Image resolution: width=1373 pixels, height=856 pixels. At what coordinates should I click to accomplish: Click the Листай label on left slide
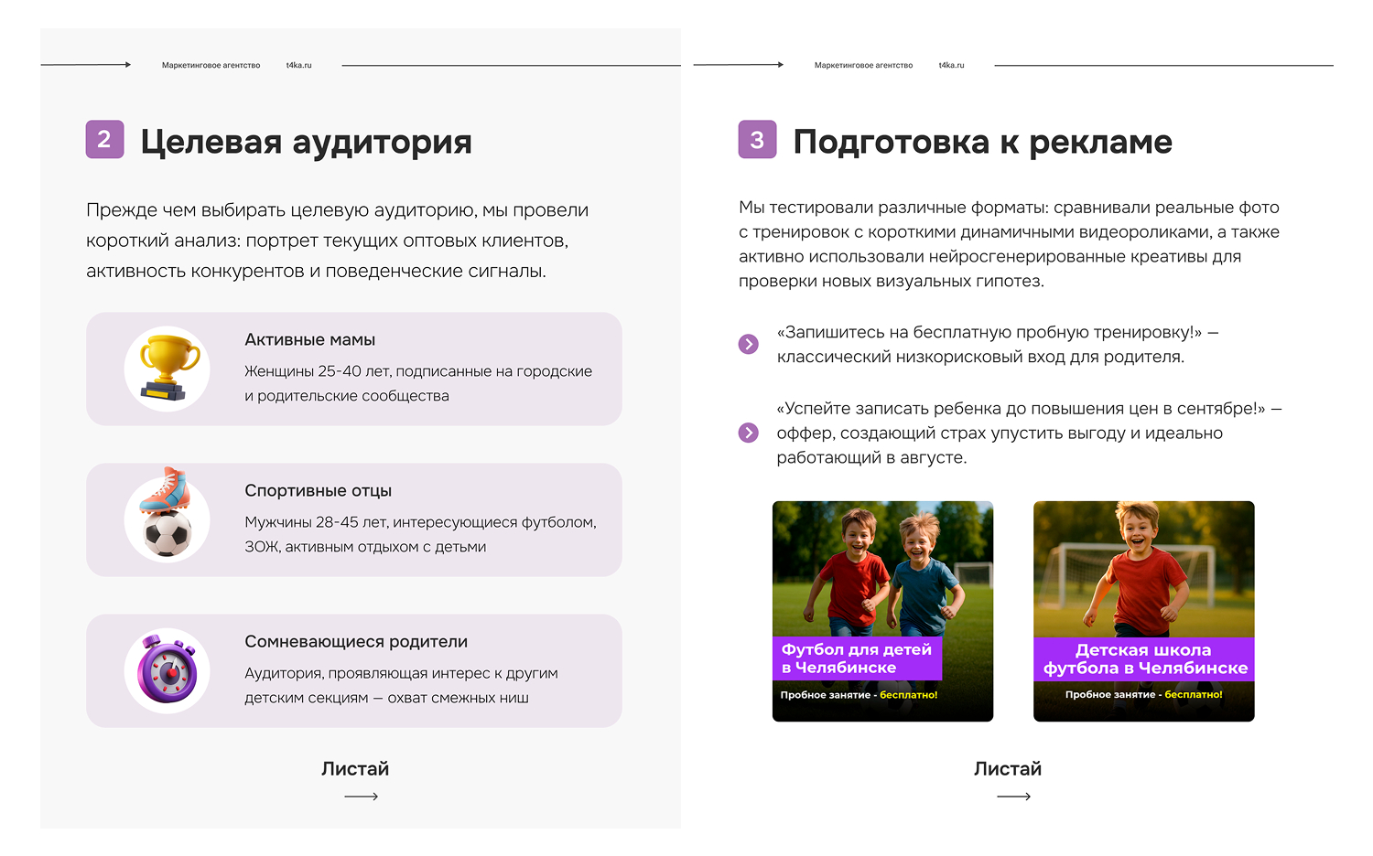pyautogui.click(x=355, y=769)
